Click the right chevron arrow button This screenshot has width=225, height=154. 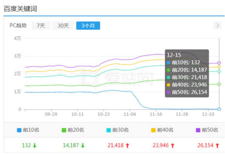coord(218,26)
